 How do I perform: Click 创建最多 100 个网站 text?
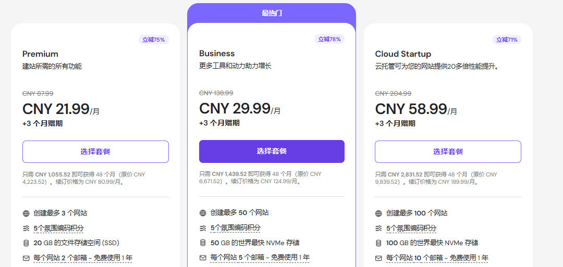point(417,213)
